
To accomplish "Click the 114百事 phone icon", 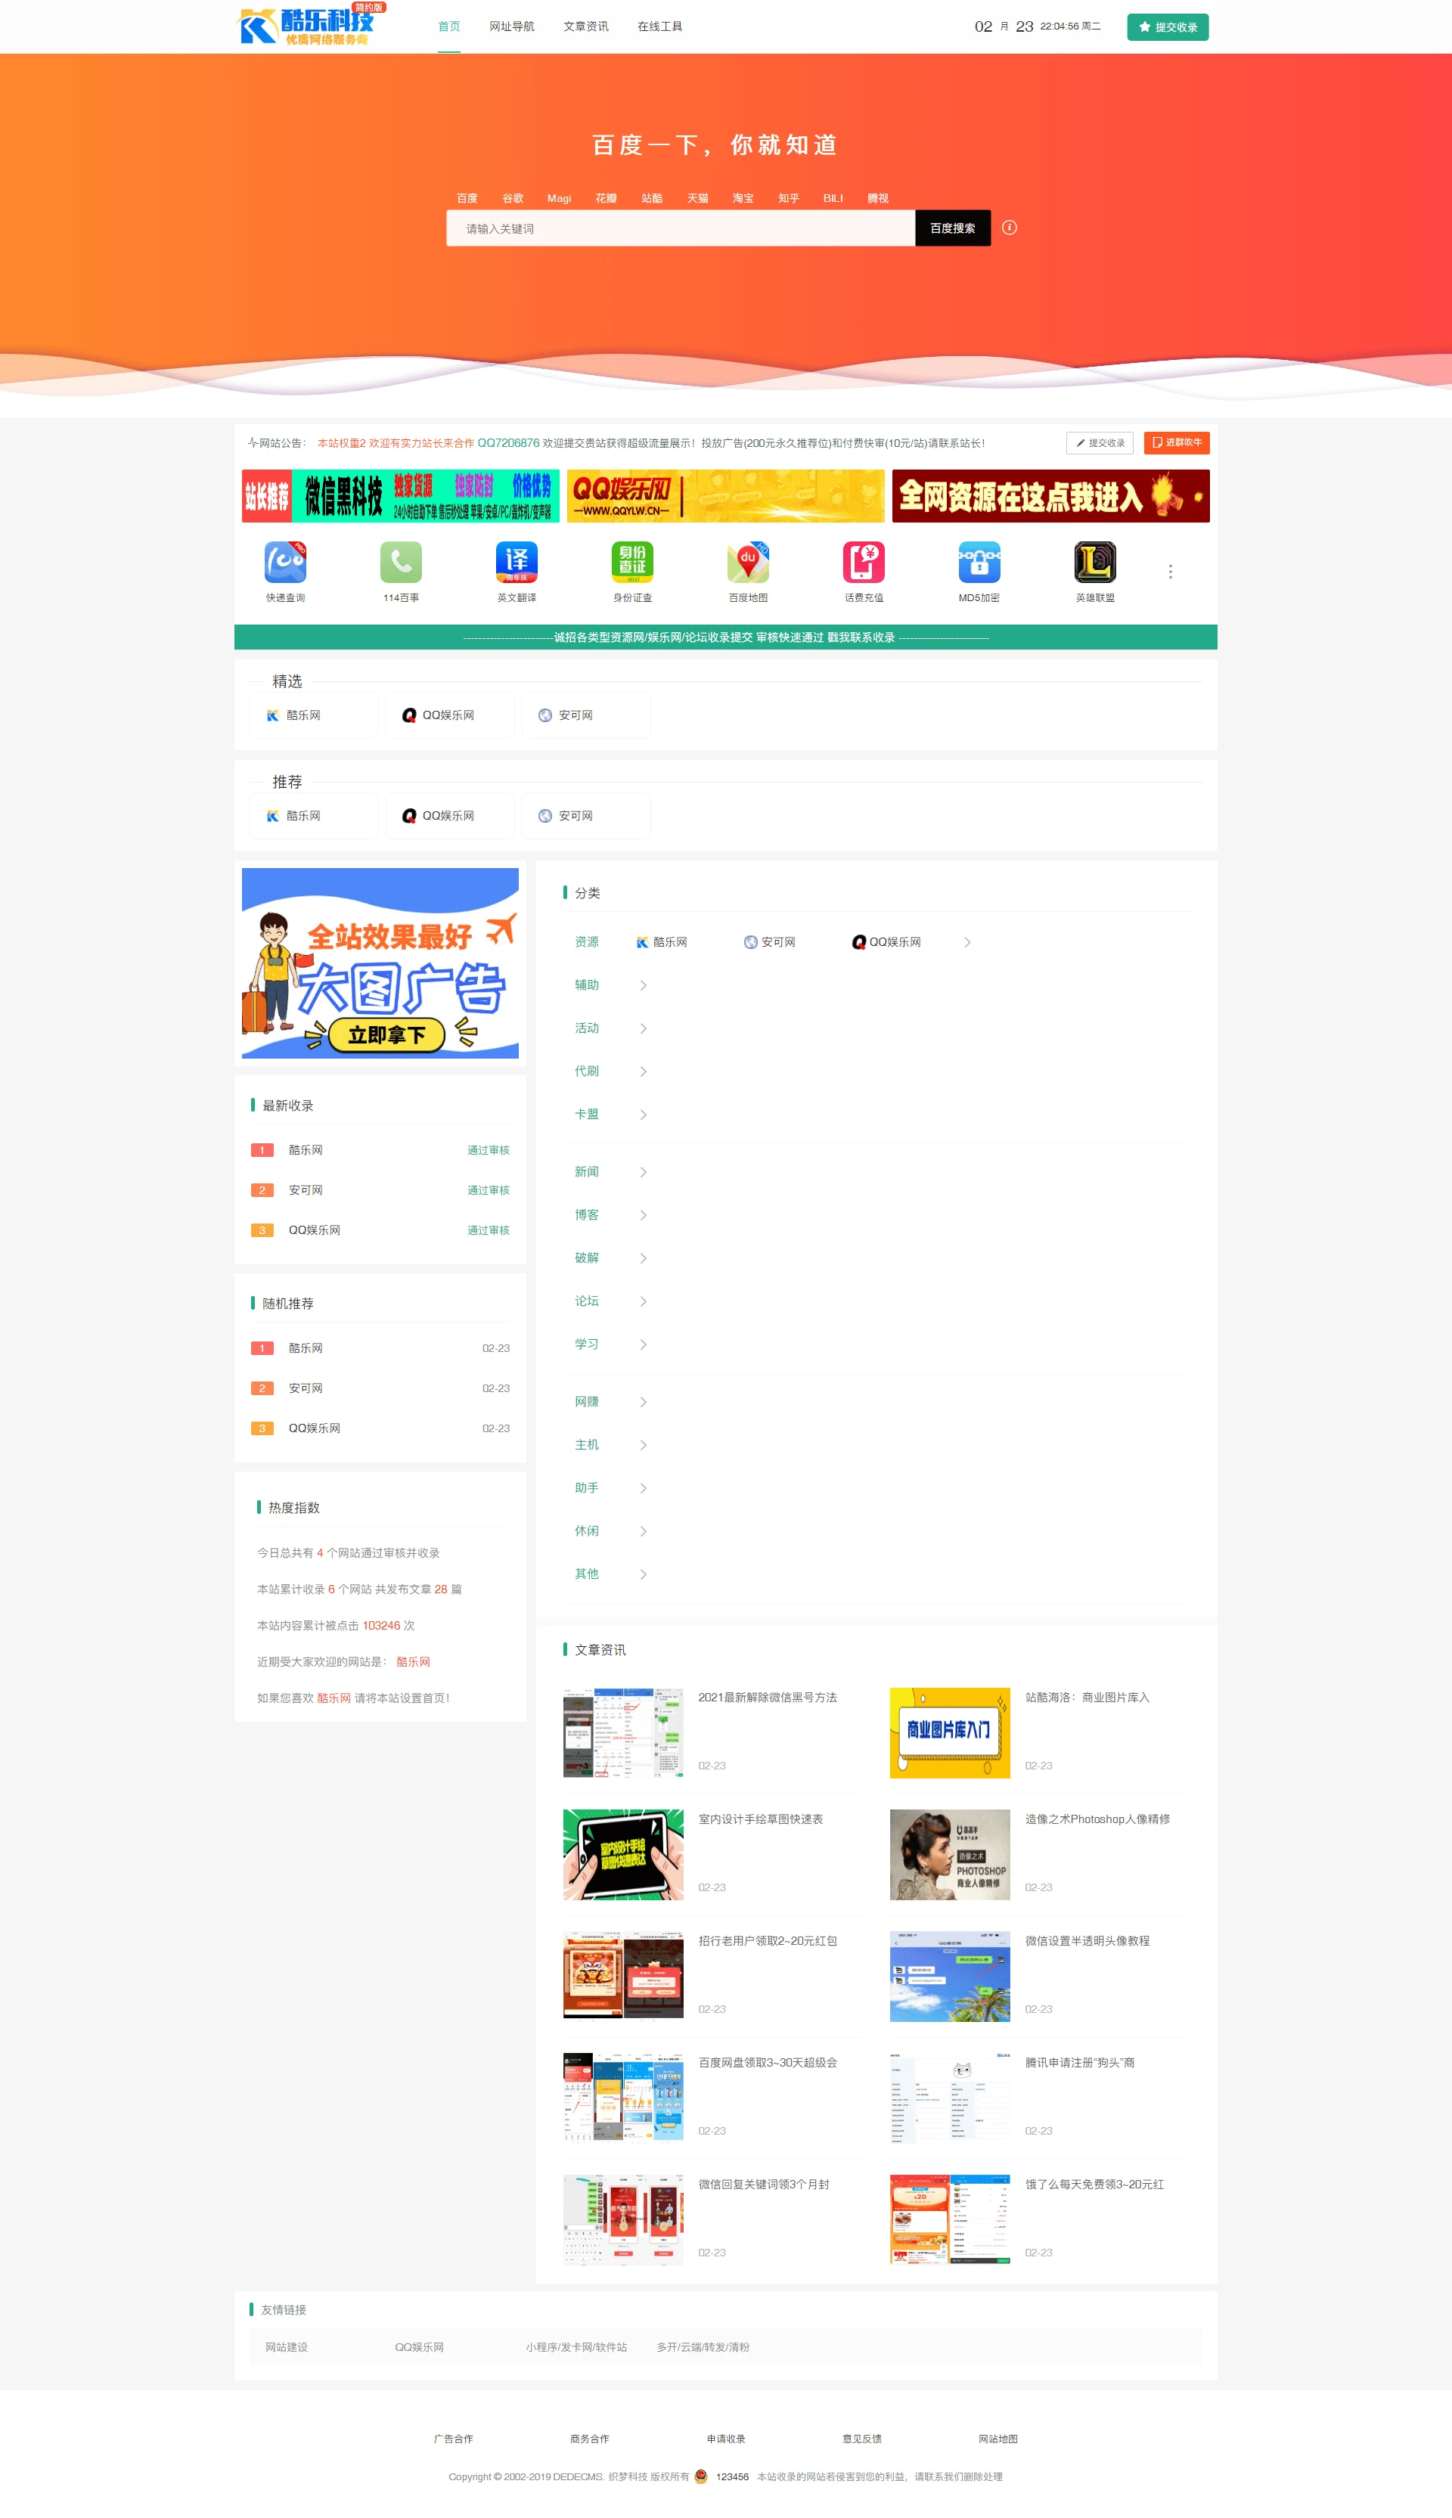I will (401, 563).
